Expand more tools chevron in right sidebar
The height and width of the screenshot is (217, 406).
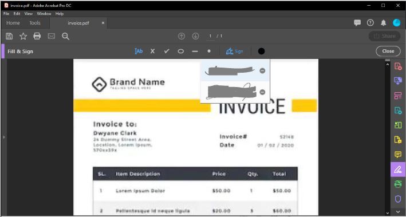point(398,212)
